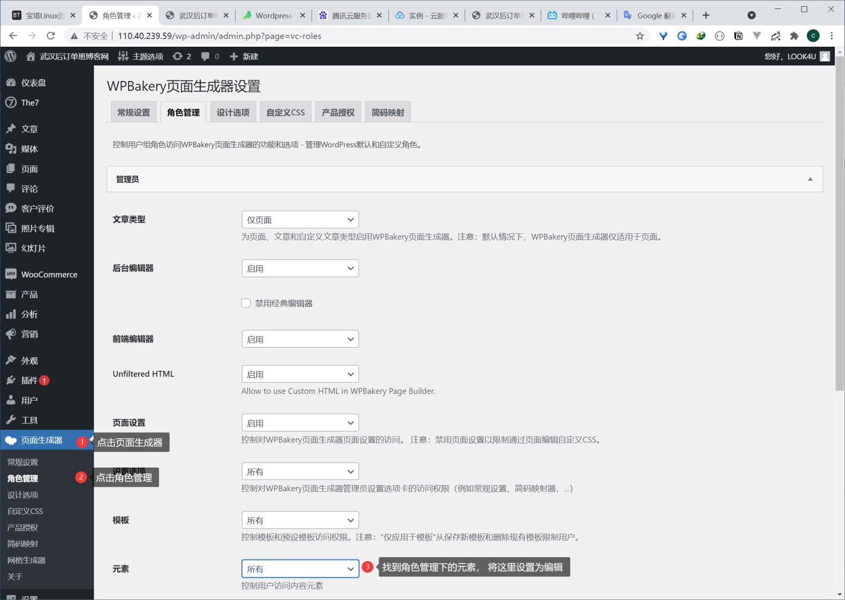Open 网格生成器 from the sidebar submenu
The height and width of the screenshot is (600, 845).
pyautogui.click(x=25, y=559)
